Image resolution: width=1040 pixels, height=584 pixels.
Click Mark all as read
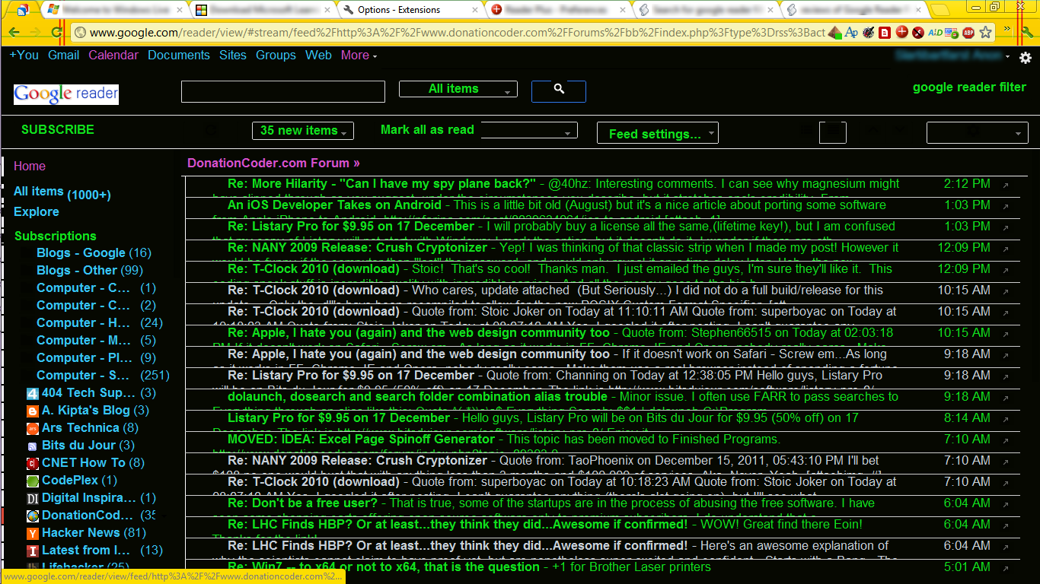[427, 130]
